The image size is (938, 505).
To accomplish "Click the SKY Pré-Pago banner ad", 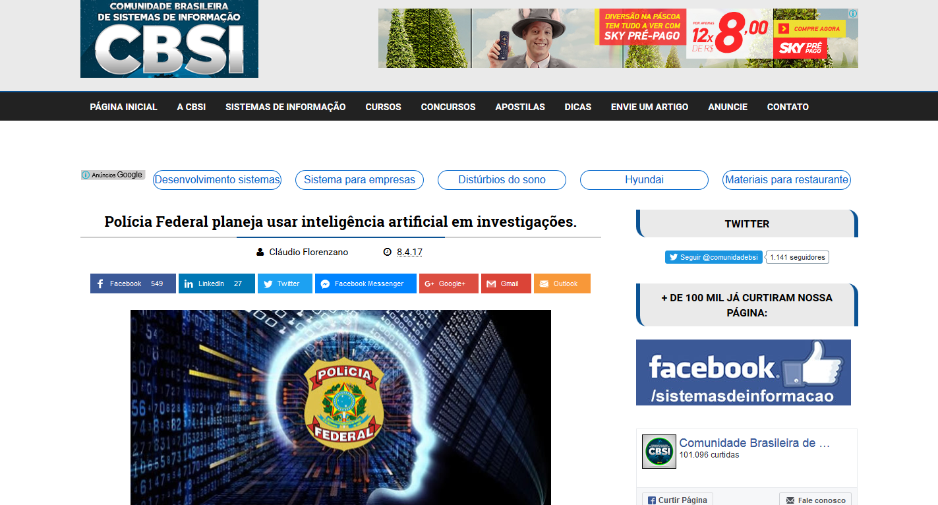I will (x=618, y=38).
